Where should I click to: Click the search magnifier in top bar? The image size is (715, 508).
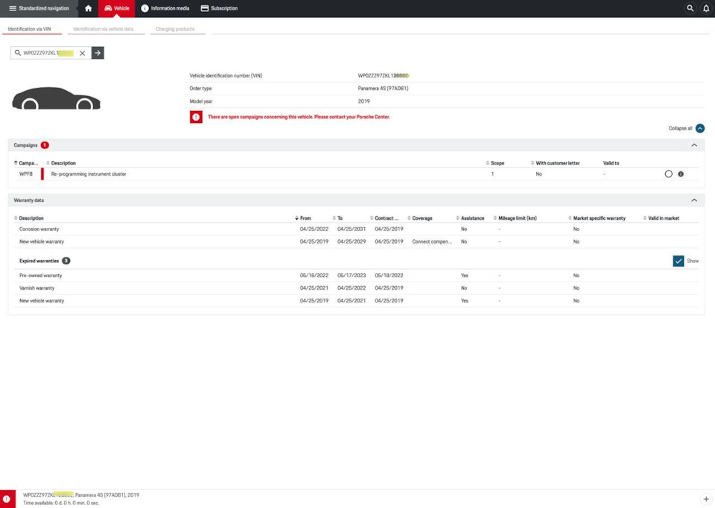(x=690, y=8)
